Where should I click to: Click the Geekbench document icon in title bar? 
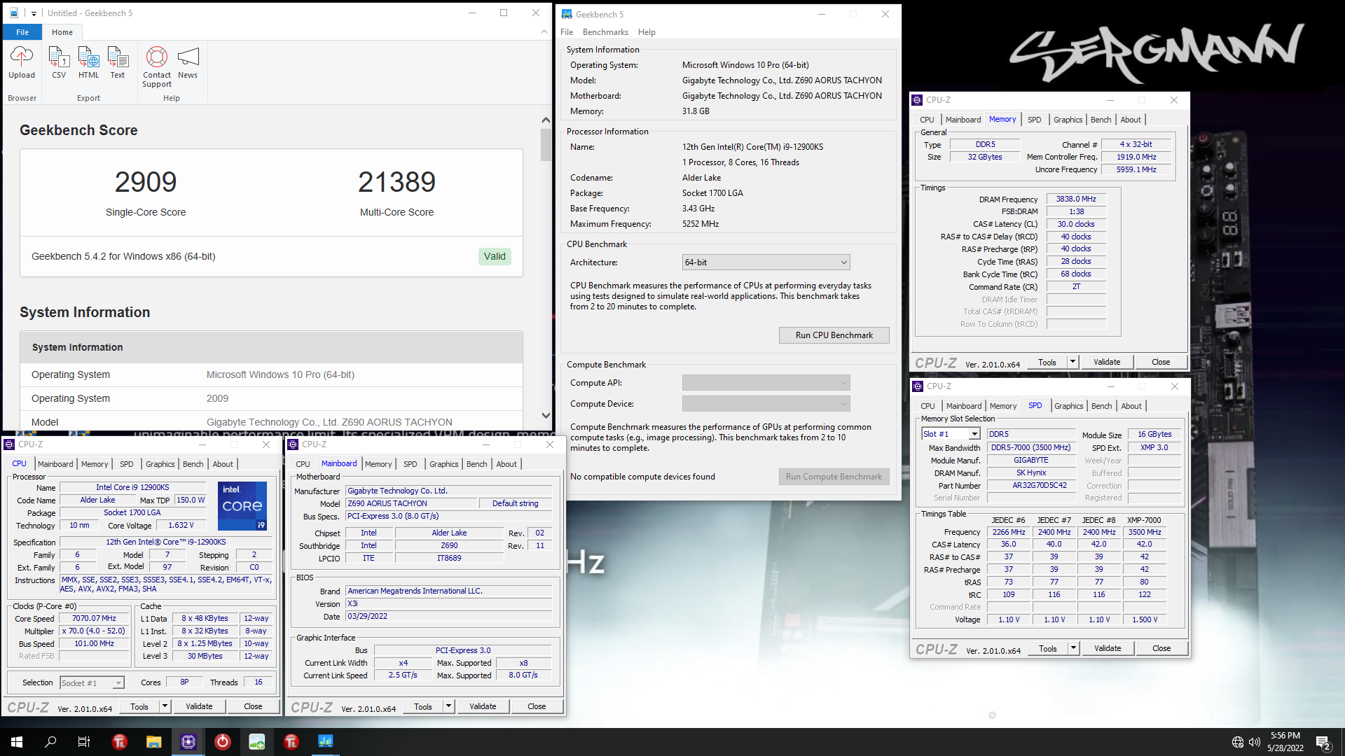[14, 13]
